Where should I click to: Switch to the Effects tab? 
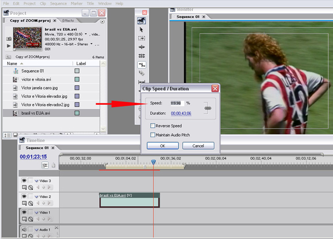click(x=68, y=21)
